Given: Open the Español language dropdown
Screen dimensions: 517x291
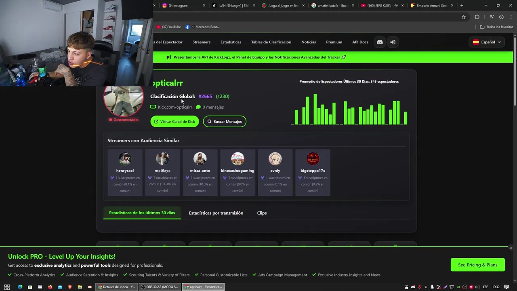Looking at the screenshot, I should tap(487, 42).
